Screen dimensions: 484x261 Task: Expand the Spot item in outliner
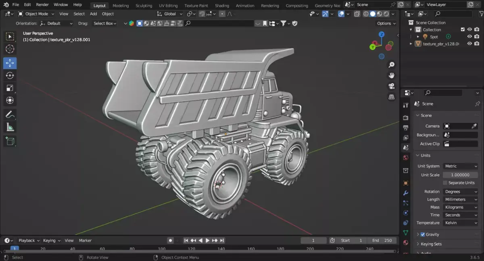(x=418, y=37)
